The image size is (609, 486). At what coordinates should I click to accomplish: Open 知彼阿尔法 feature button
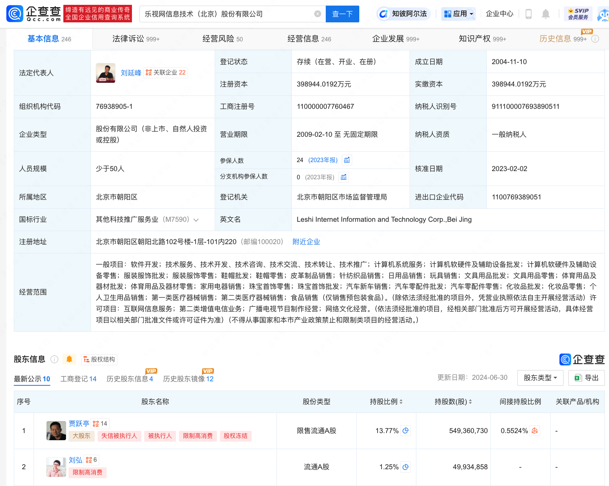pyautogui.click(x=404, y=14)
